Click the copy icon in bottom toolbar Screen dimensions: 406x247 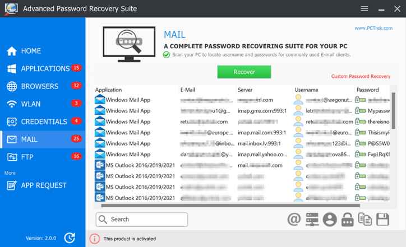click(366, 220)
